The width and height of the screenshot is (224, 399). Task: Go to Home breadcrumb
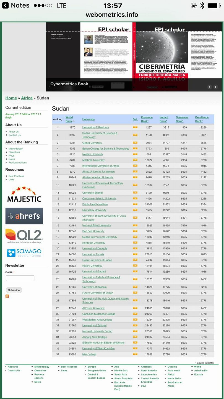coord(11,98)
